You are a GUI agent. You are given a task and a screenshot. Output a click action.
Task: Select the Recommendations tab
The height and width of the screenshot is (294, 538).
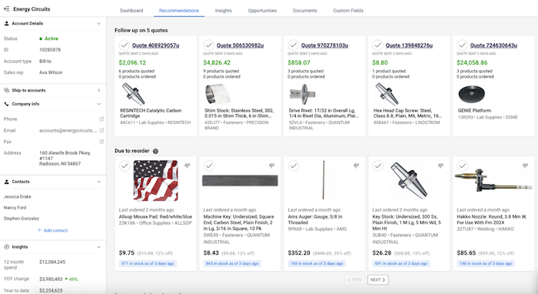(x=179, y=11)
